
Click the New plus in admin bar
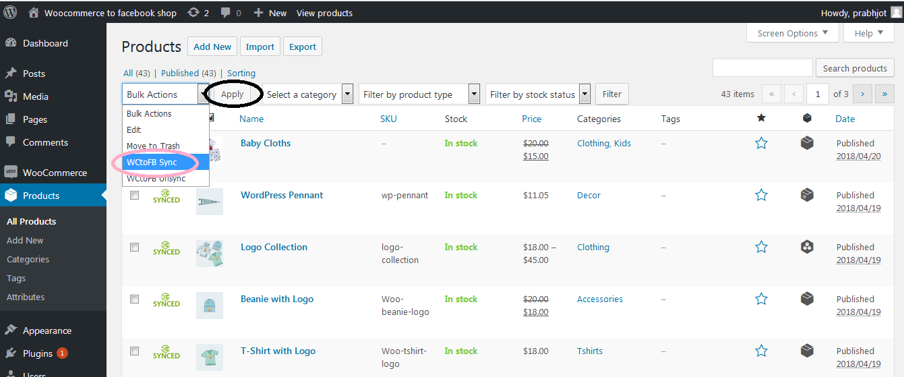click(270, 13)
